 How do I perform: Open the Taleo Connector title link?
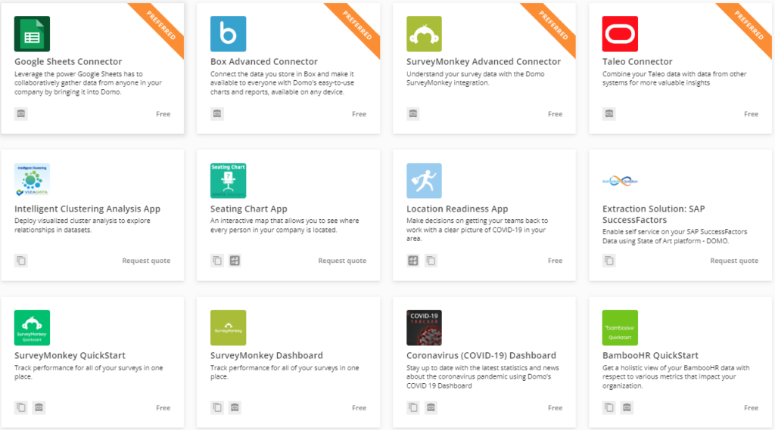tap(637, 62)
